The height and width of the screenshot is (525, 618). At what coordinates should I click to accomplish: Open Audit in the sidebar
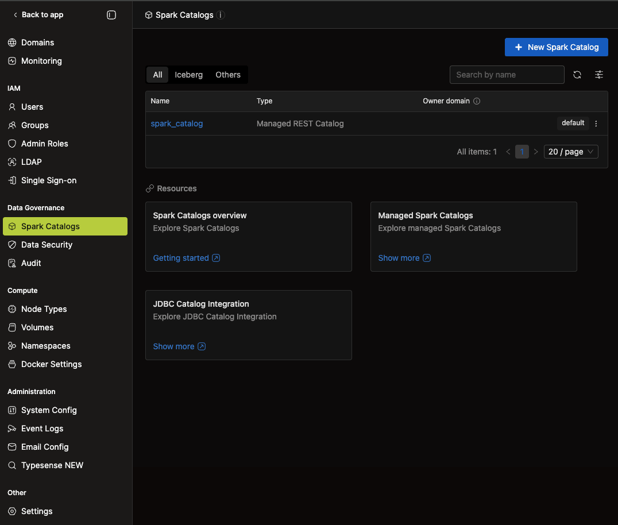click(65, 263)
